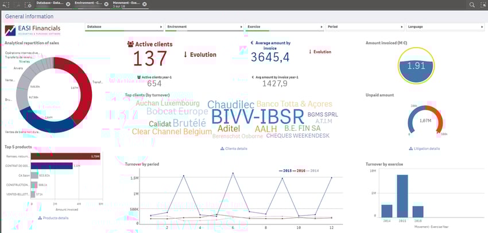Screen dimensions: 488x233
Task: Clear all selections with the toolbar icon
Action: [x=28, y=5]
